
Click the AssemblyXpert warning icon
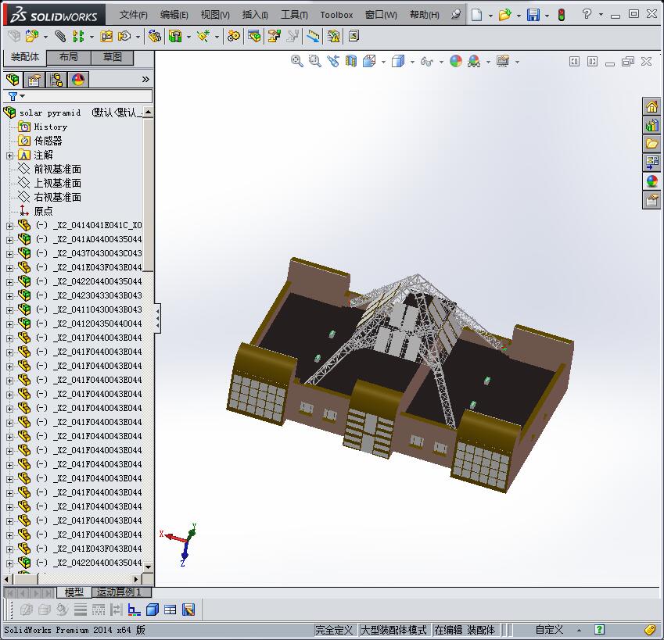(x=333, y=37)
